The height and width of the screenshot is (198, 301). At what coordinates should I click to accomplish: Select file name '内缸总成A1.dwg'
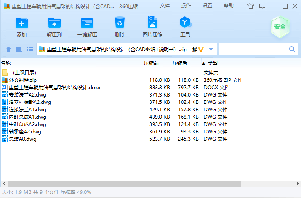(x=27, y=117)
